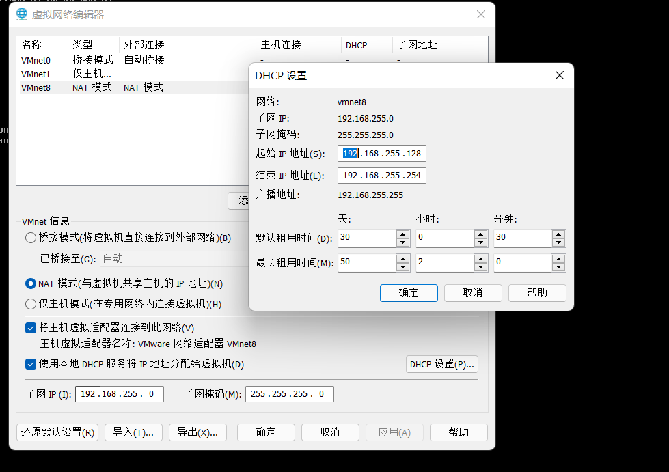Close the DHCP 设置 dialog

click(560, 75)
